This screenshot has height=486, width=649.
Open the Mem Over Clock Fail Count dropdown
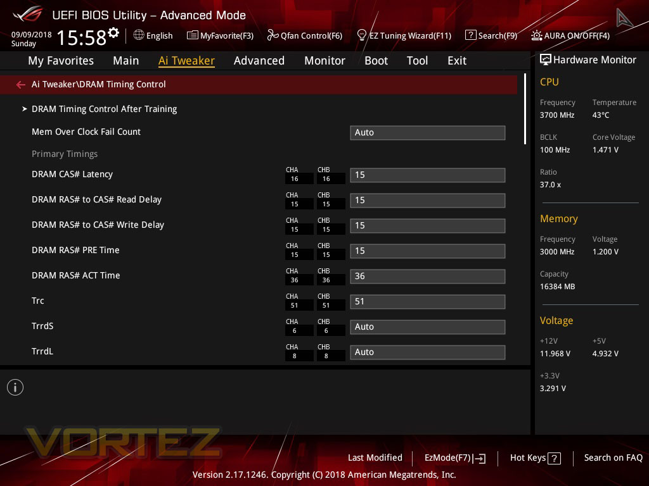tap(427, 132)
